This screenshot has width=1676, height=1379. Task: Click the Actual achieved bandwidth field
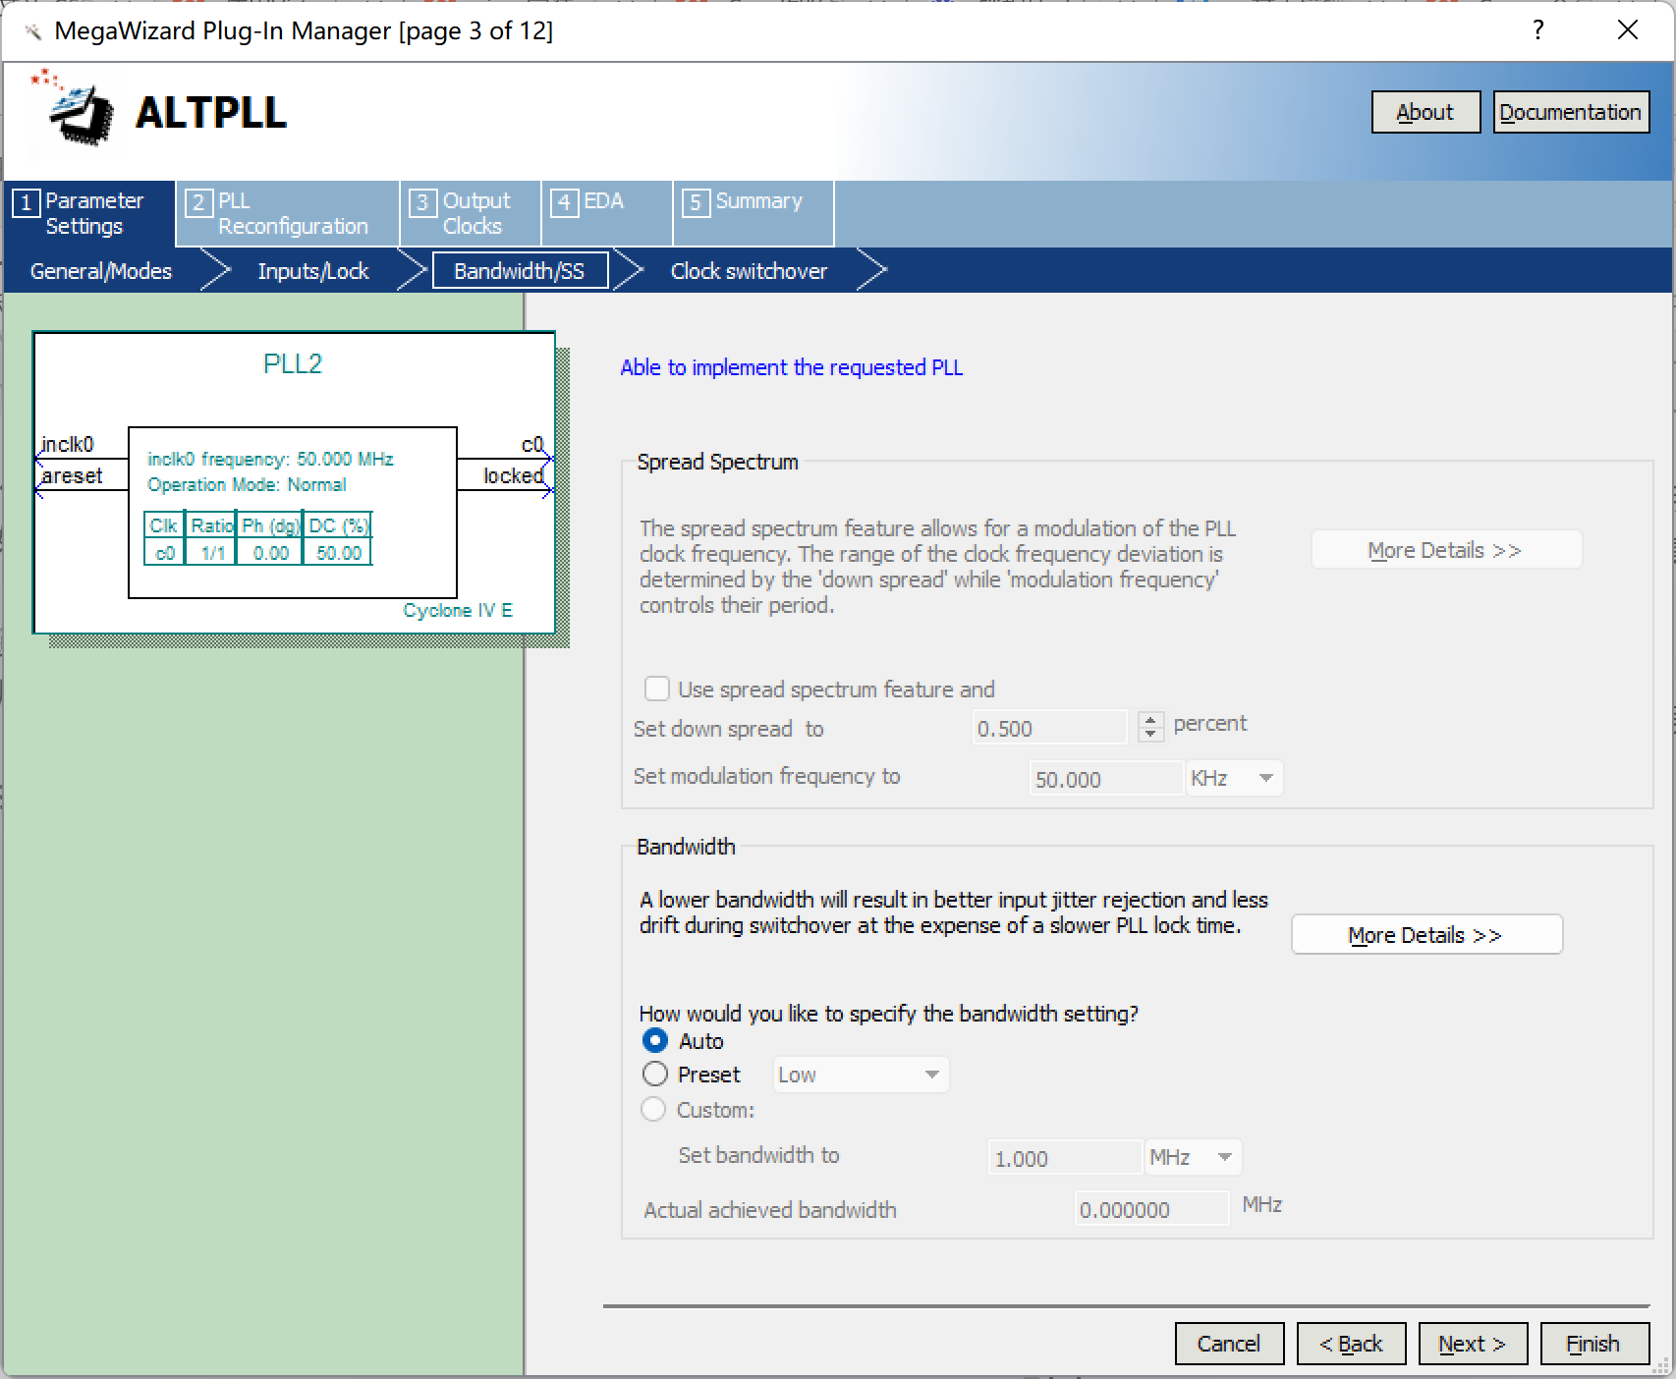pyautogui.click(x=1151, y=1209)
